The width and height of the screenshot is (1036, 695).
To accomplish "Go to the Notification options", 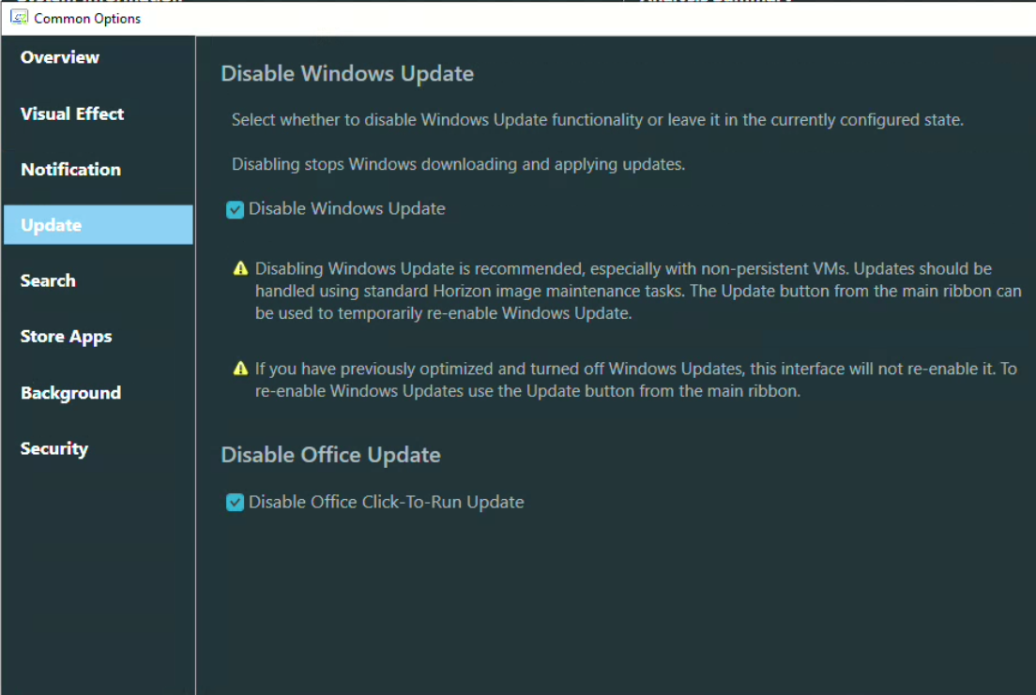I will (70, 170).
